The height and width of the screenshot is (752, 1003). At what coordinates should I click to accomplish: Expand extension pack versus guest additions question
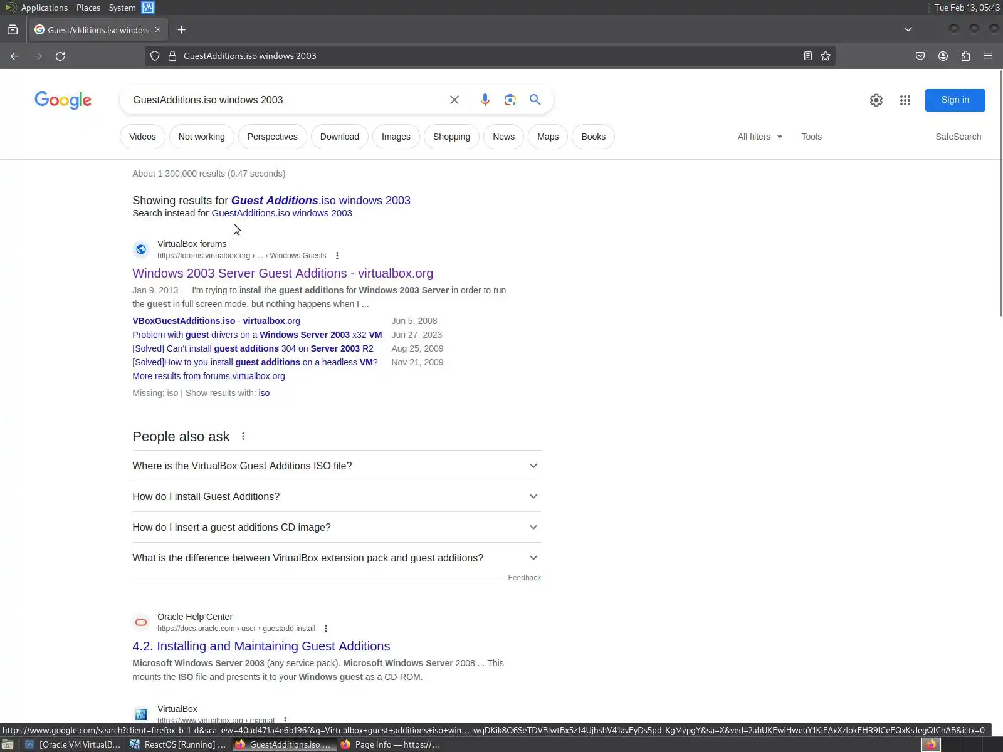[x=337, y=558]
